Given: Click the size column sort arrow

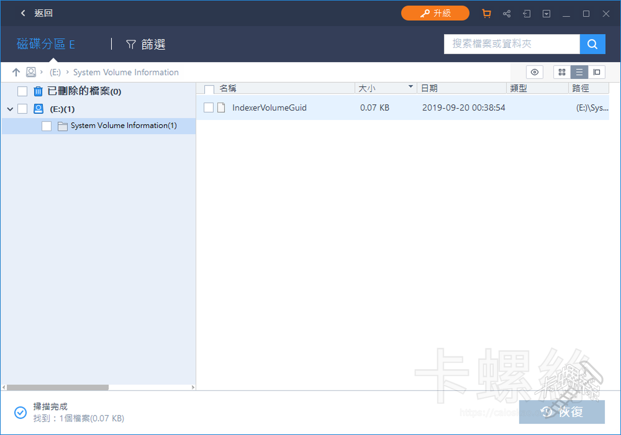Looking at the screenshot, I should click(x=410, y=87).
